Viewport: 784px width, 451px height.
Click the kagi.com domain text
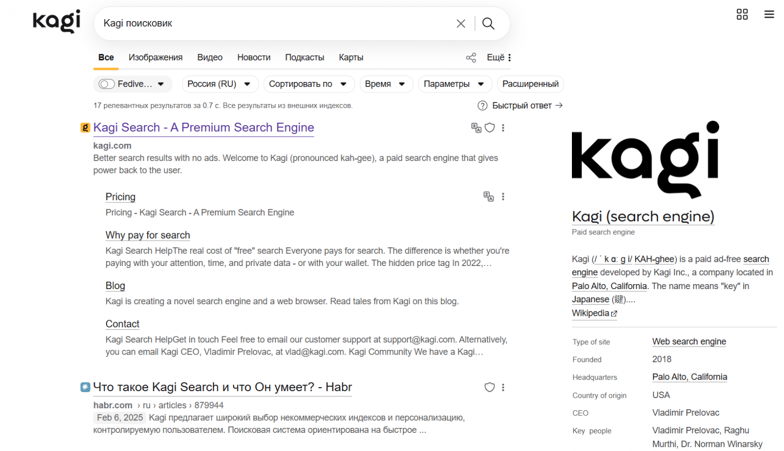point(112,146)
